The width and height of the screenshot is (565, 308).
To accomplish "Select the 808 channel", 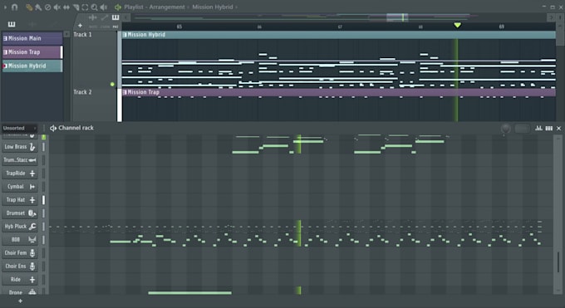I will click(20, 240).
